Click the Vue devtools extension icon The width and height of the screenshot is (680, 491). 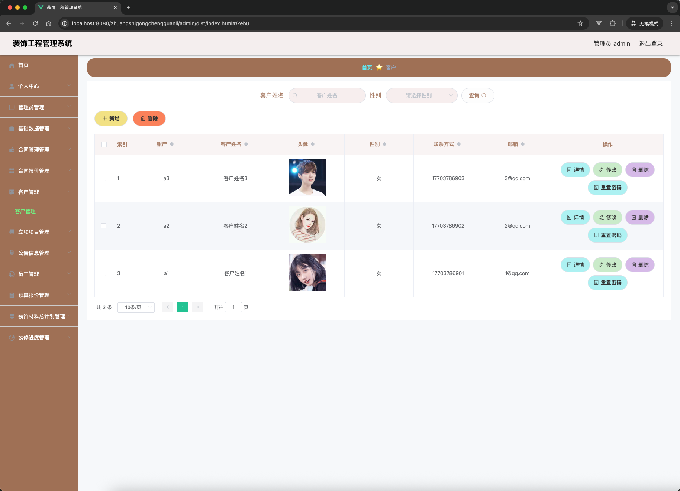[599, 23]
